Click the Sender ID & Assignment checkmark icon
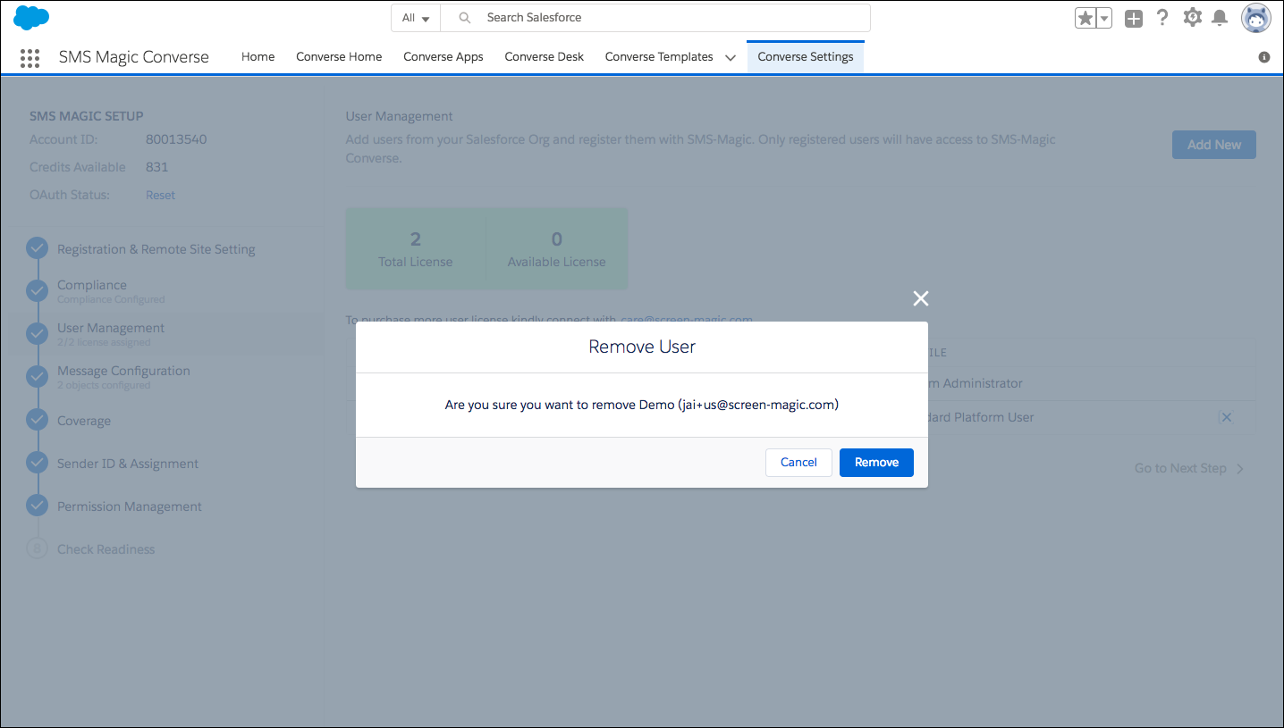 (37, 462)
